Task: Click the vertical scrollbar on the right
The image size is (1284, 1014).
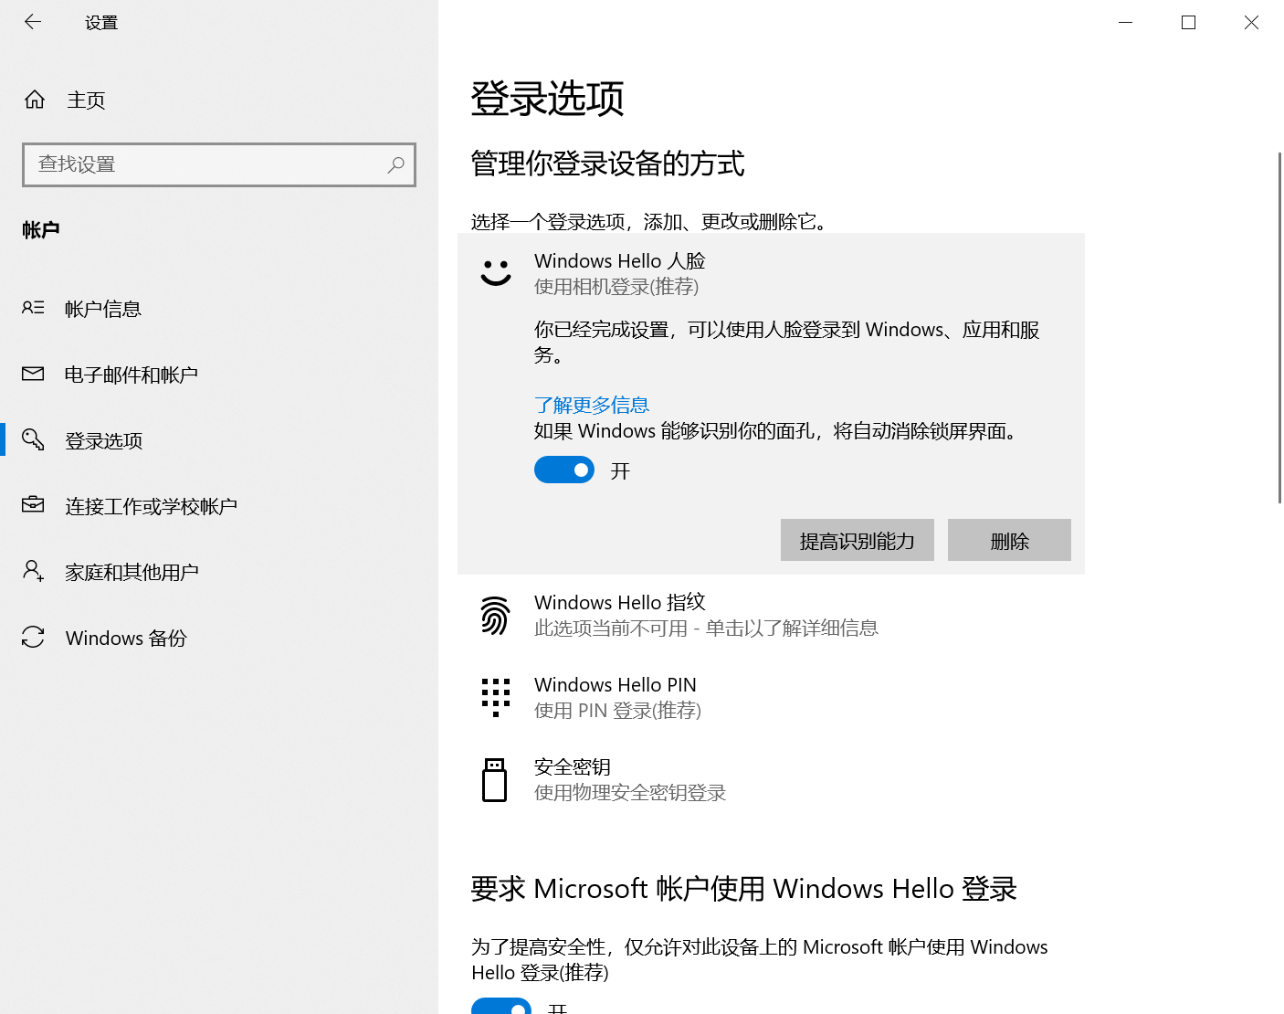Action: pos(1279,327)
